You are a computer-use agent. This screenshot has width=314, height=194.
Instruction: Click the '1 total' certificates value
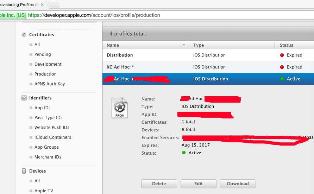tap(188, 122)
